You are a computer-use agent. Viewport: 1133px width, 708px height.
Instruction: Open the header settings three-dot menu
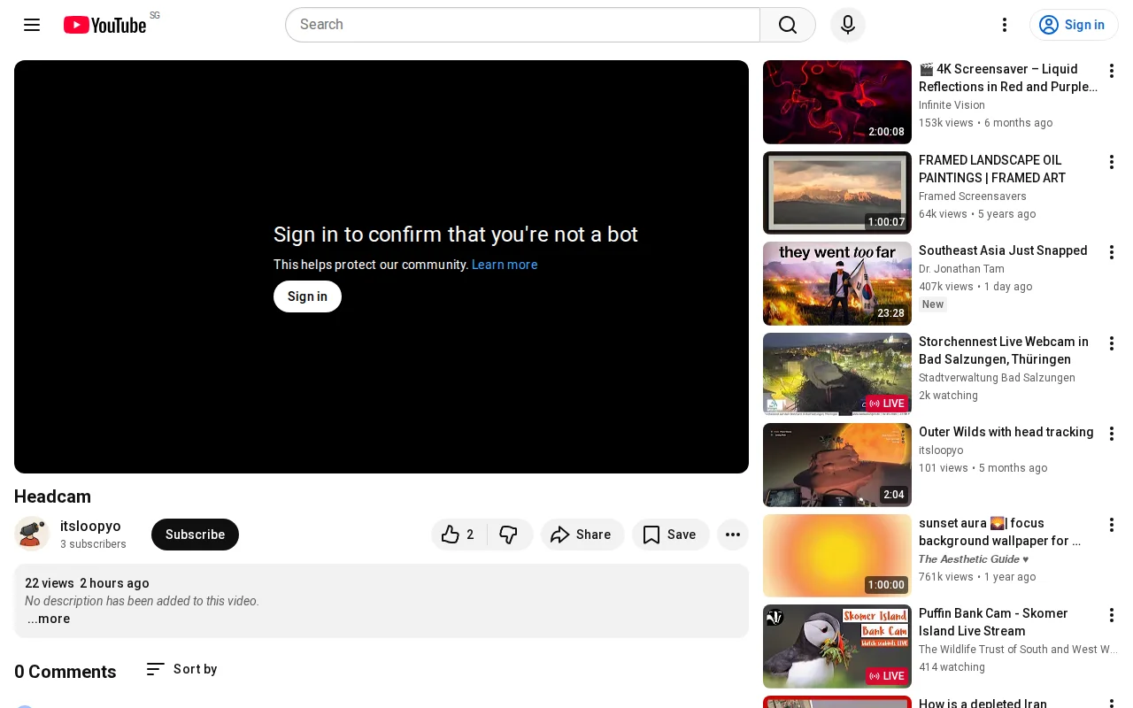(1005, 25)
